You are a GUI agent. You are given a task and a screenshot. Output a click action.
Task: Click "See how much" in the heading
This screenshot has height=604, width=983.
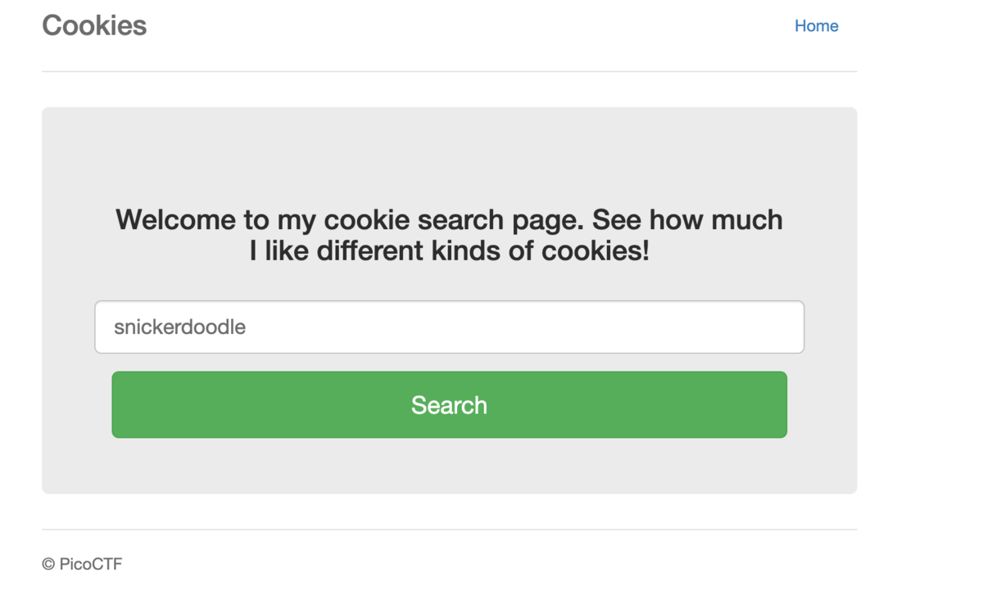click(687, 220)
